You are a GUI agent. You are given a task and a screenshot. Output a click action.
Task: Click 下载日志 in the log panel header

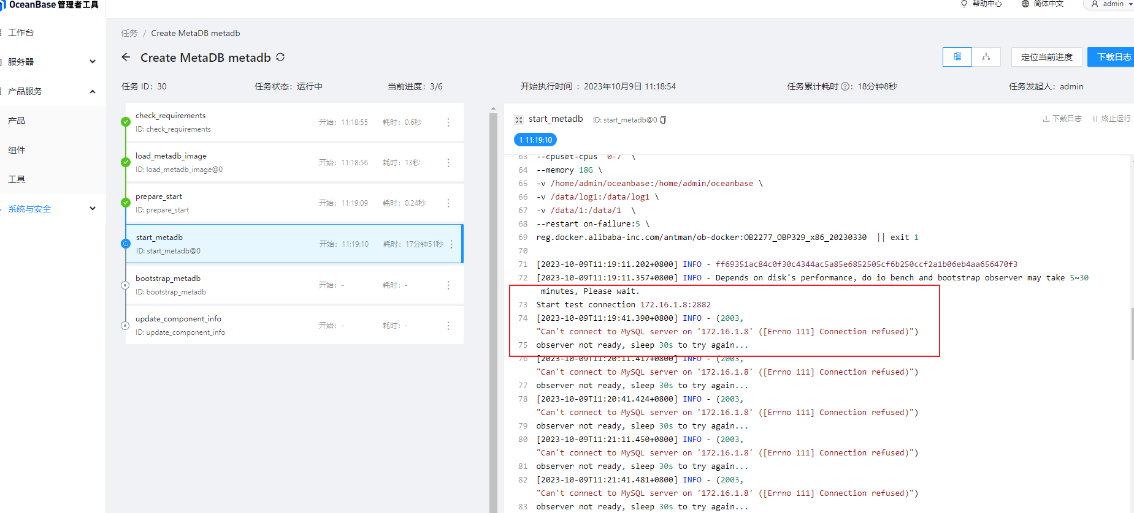[x=1062, y=119]
